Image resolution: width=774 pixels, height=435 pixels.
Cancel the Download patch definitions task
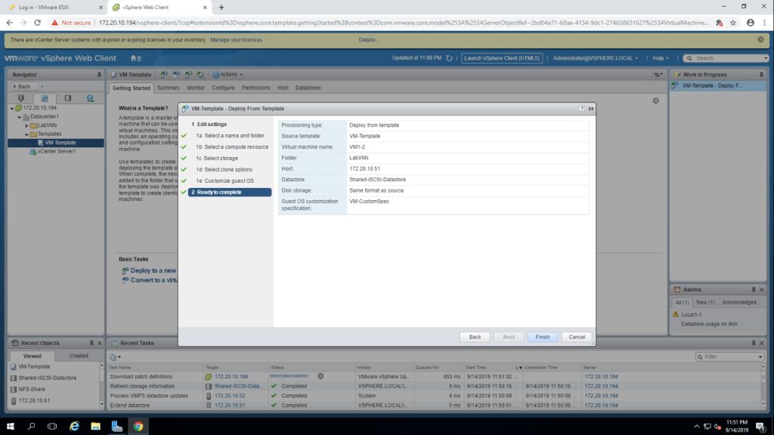pyautogui.click(x=320, y=376)
